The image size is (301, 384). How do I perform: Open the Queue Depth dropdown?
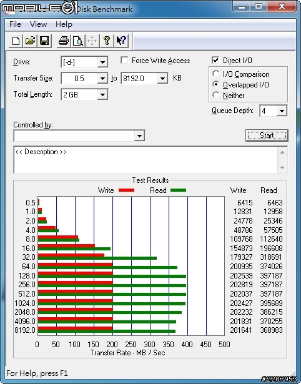tap(282, 111)
